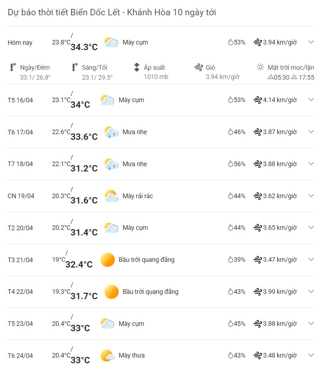Image resolution: width=321 pixels, height=370 pixels.
Task: Expand the CN 19/04 forecast row
Action: click(x=311, y=196)
